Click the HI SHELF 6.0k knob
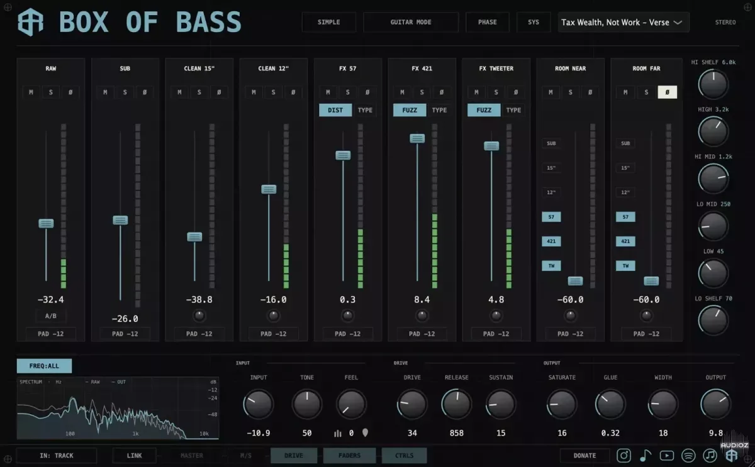The height and width of the screenshot is (467, 755). click(713, 84)
